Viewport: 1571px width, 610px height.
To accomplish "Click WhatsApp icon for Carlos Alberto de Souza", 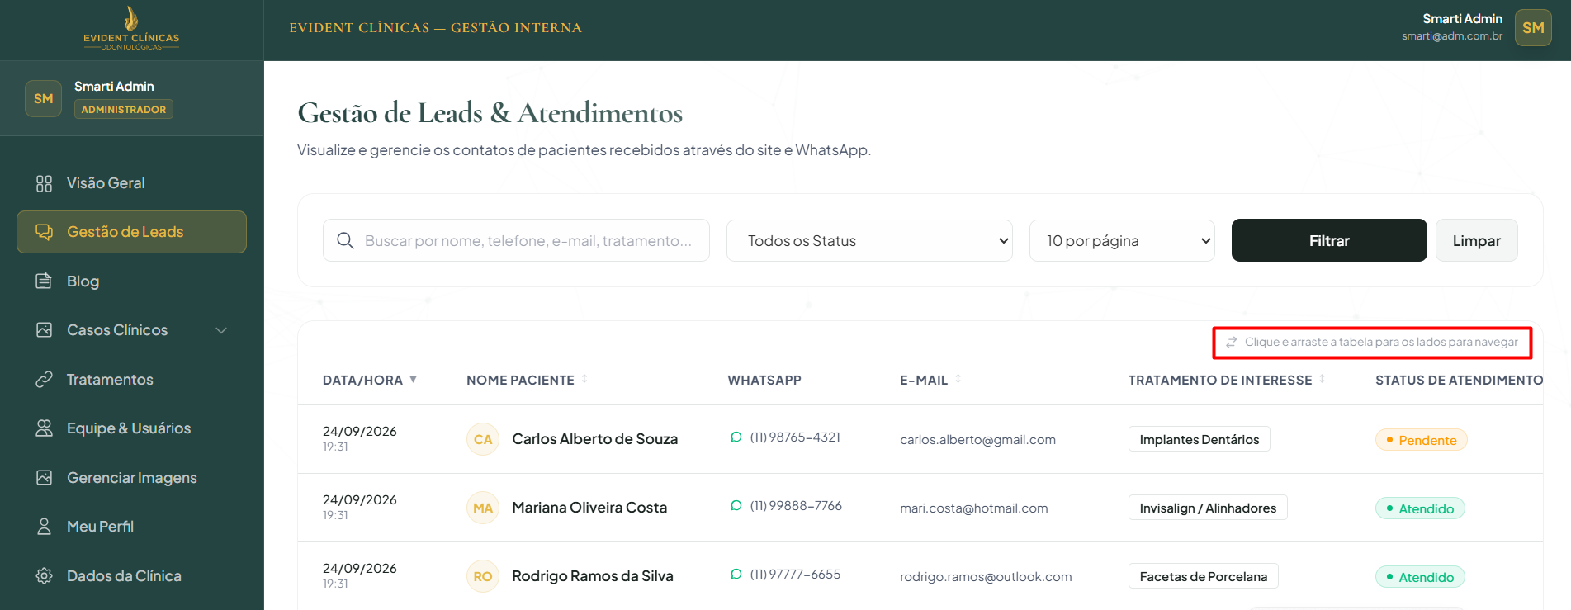I will [x=736, y=437].
